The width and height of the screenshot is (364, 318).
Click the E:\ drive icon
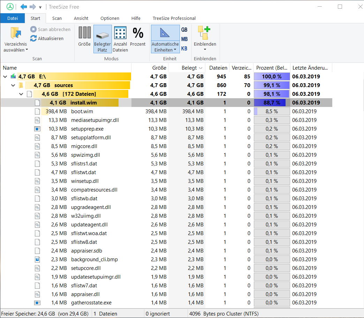click(x=14, y=76)
